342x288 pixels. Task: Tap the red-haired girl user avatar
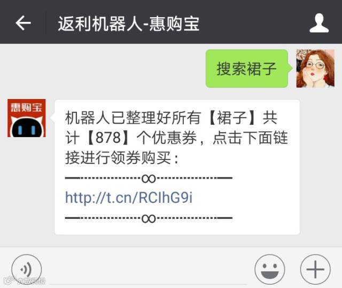pos(315,69)
